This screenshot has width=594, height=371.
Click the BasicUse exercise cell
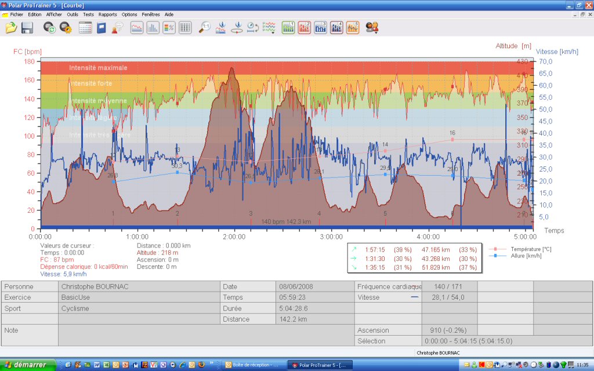click(139, 297)
